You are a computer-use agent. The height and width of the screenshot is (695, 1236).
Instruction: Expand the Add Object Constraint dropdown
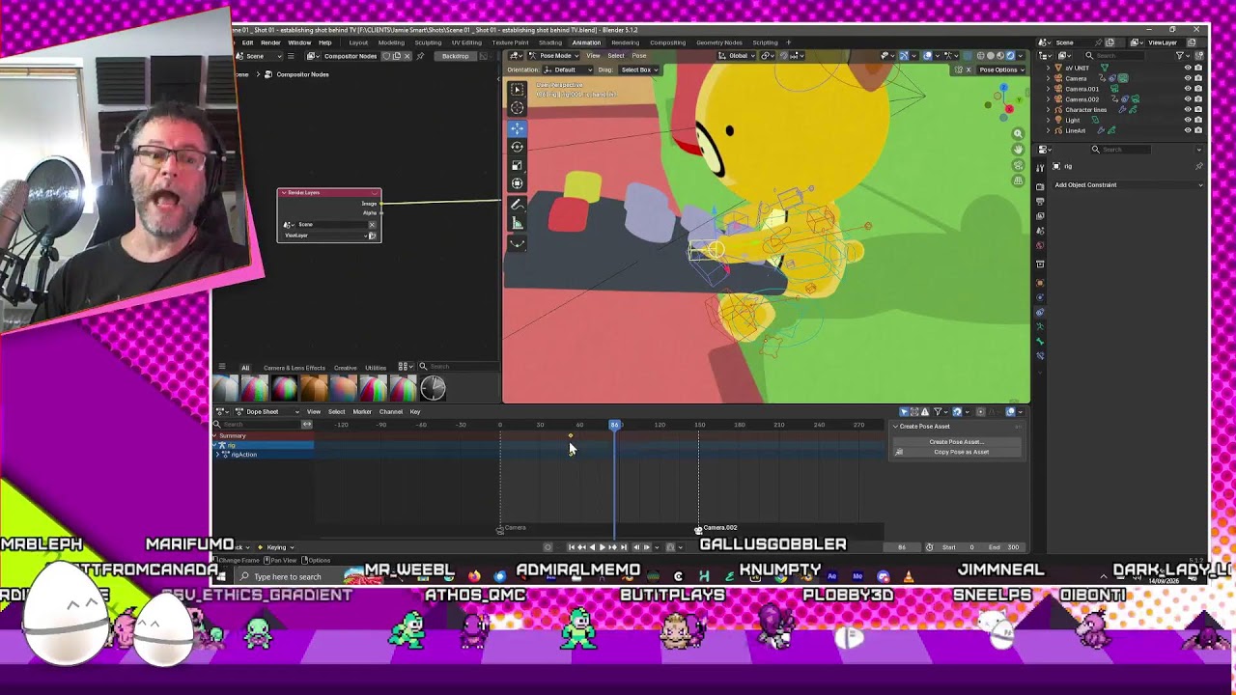click(1129, 184)
